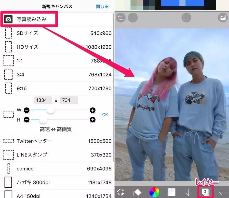
Task: Tap the brush/eraser switch icon
Action: click(121, 192)
